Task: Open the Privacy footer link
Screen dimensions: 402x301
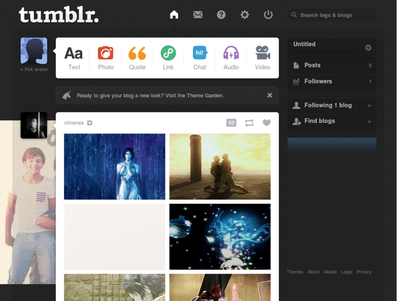Action: click(364, 272)
